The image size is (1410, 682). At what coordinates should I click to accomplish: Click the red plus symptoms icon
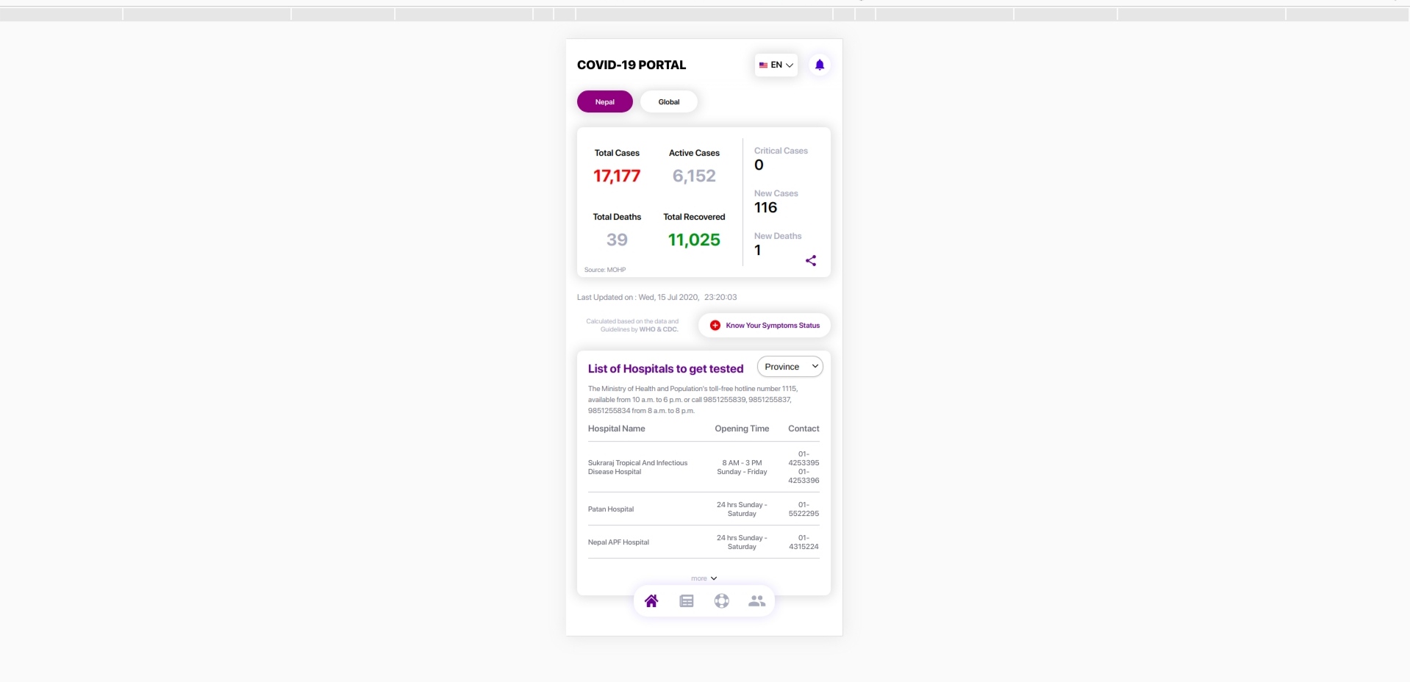[715, 326]
